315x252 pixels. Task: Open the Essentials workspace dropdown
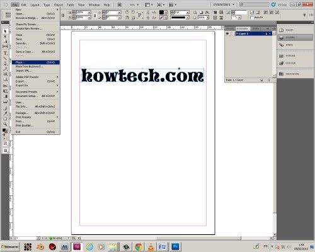(x=224, y=4)
